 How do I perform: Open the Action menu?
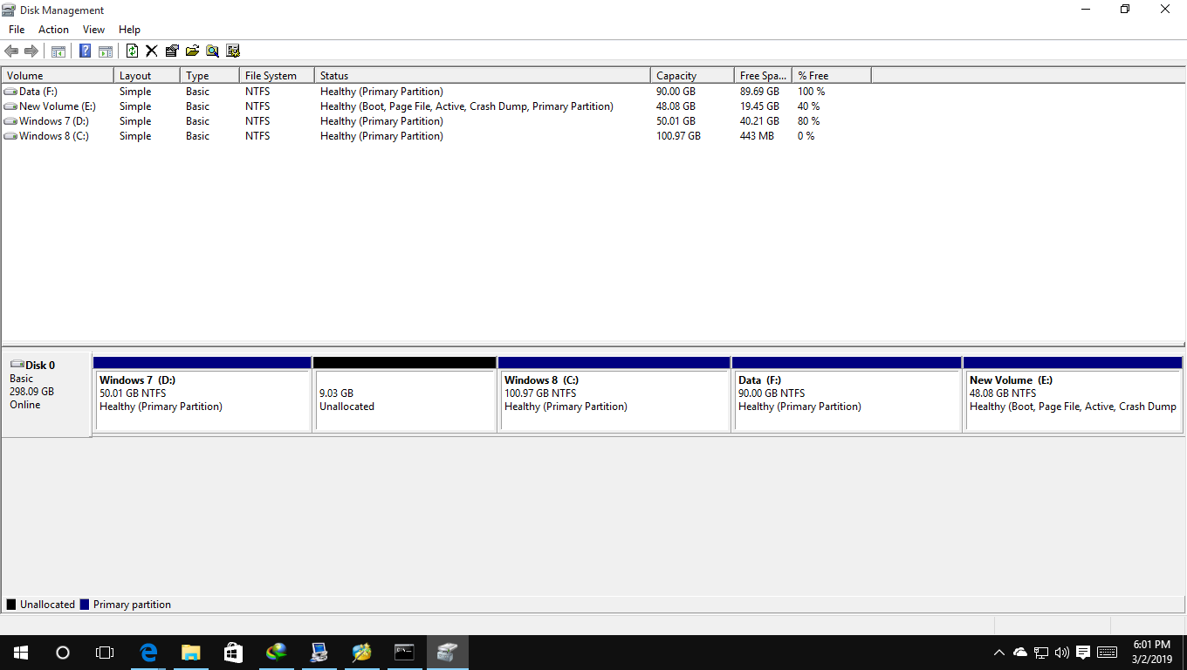point(53,30)
